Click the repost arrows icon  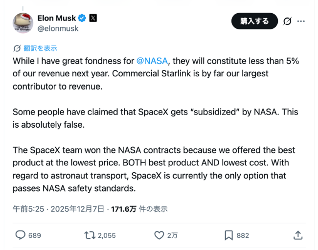pos(90,235)
